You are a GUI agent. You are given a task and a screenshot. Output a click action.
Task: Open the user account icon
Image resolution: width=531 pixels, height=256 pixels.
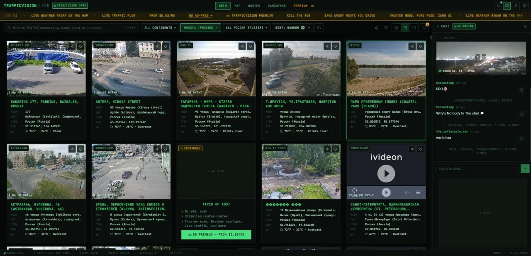point(516,6)
